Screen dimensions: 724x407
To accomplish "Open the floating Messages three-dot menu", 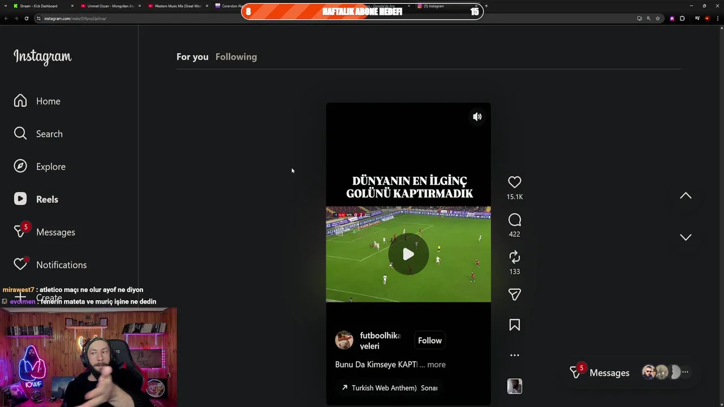I will pyautogui.click(x=685, y=373).
